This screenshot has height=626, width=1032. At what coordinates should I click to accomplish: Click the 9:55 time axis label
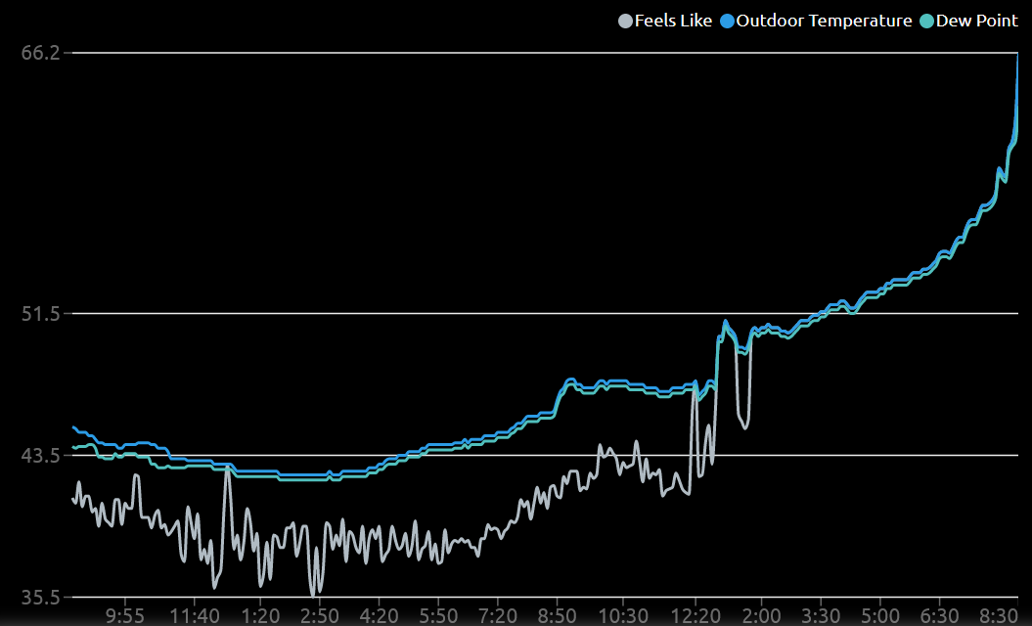pyautogui.click(x=125, y=616)
